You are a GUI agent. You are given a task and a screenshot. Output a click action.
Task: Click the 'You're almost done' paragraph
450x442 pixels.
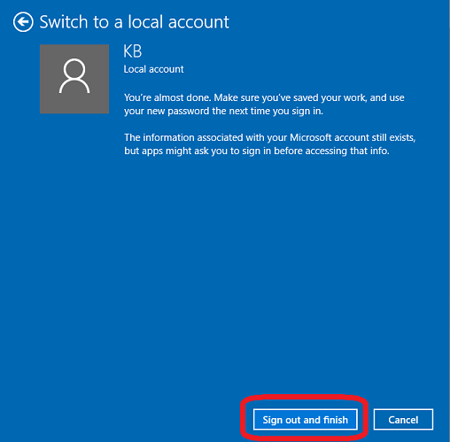click(264, 105)
